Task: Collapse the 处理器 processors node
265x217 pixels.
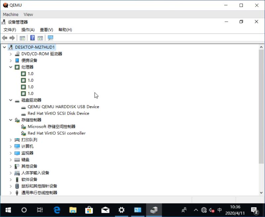Action: coord(11,67)
